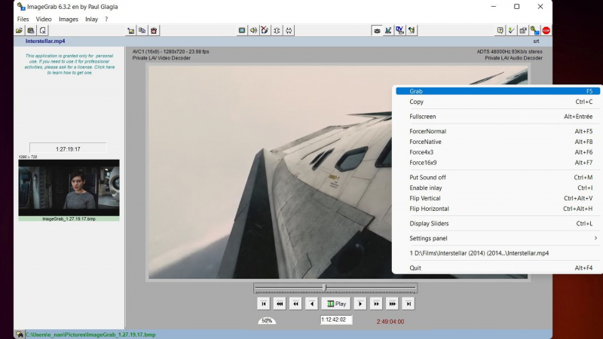This screenshot has width=603, height=339.
Task: Click the DV source toolbar icon
Action: (400, 30)
